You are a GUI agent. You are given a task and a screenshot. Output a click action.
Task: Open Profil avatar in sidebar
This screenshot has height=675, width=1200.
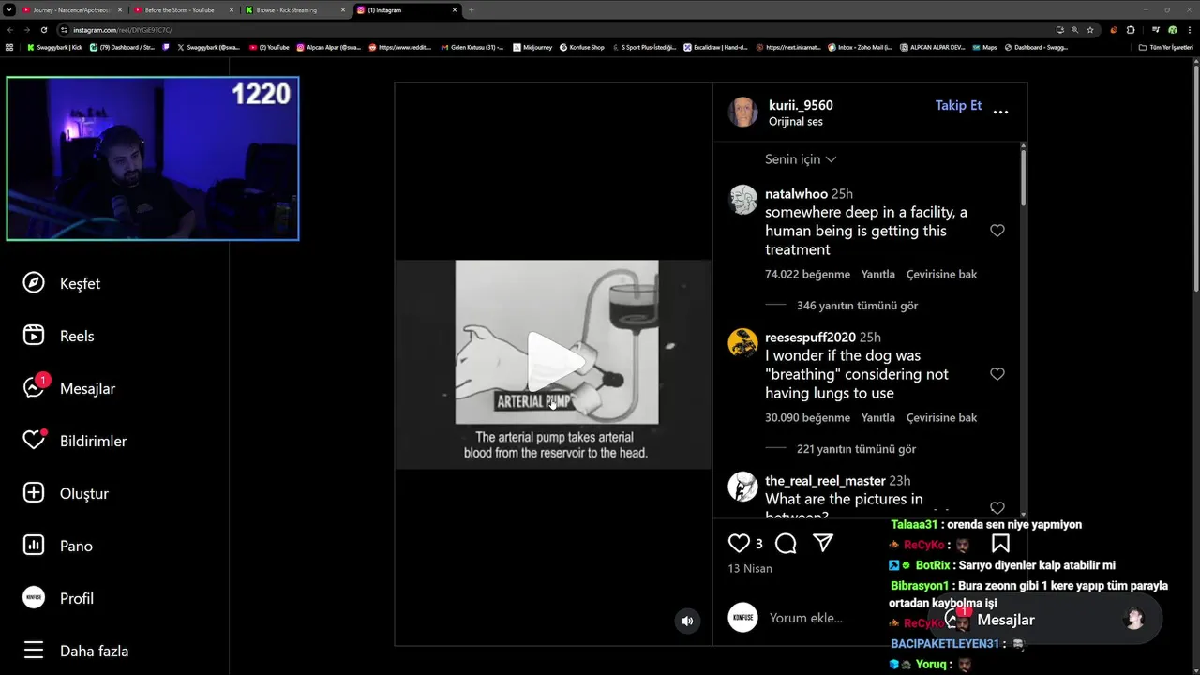coord(34,598)
